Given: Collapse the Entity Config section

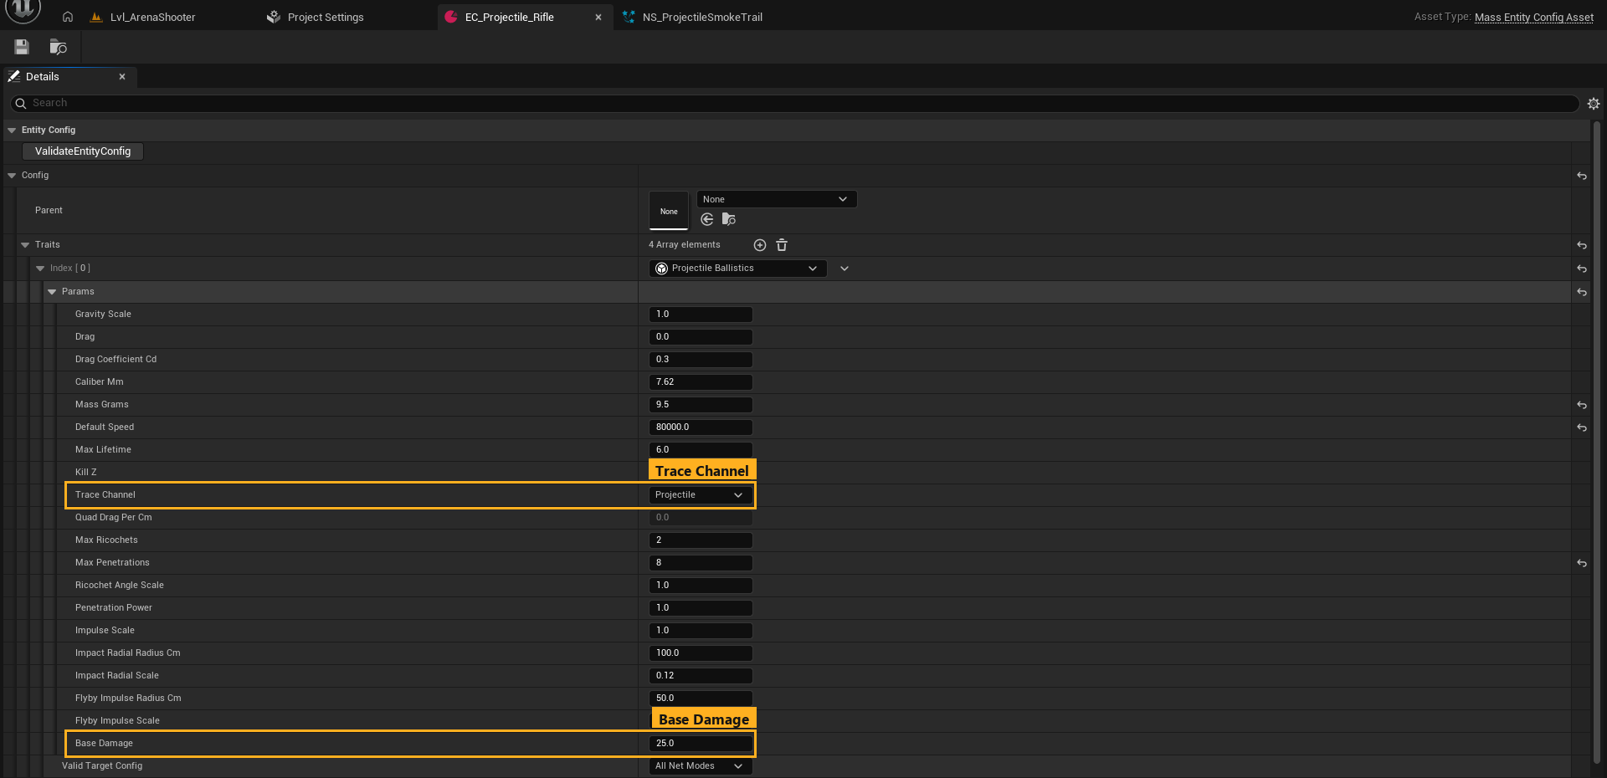Looking at the screenshot, I should click(12, 131).
